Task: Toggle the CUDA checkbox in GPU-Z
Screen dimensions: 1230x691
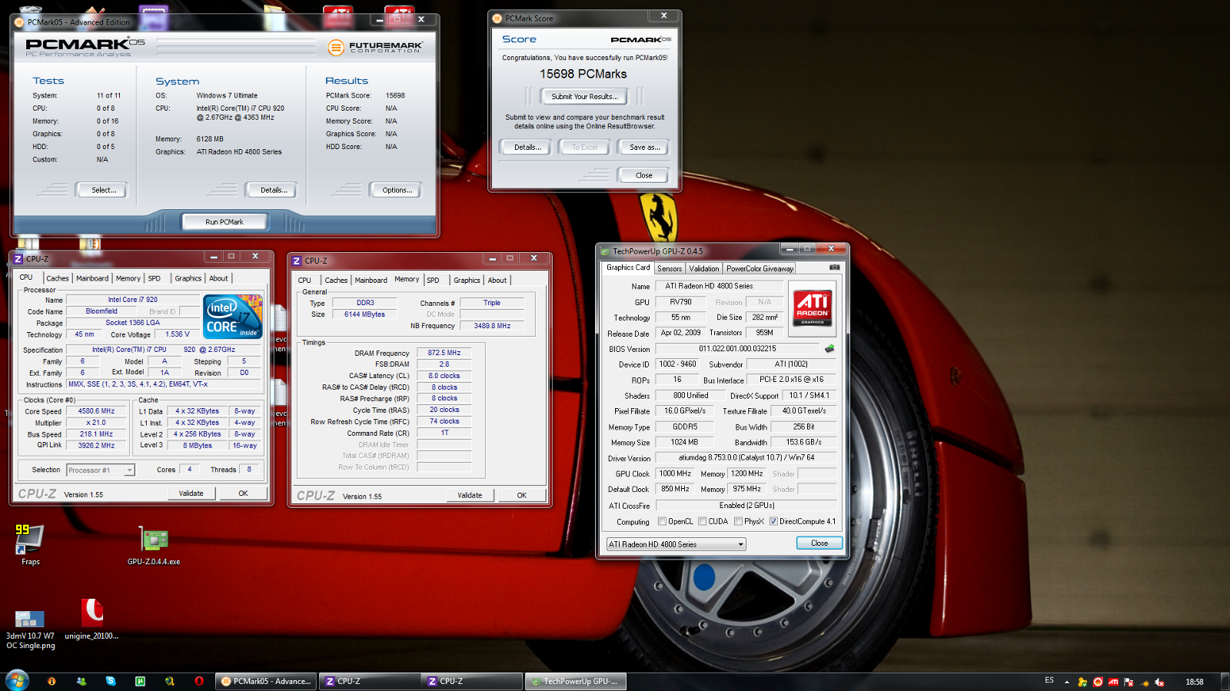Action: [x=702, y=521]
